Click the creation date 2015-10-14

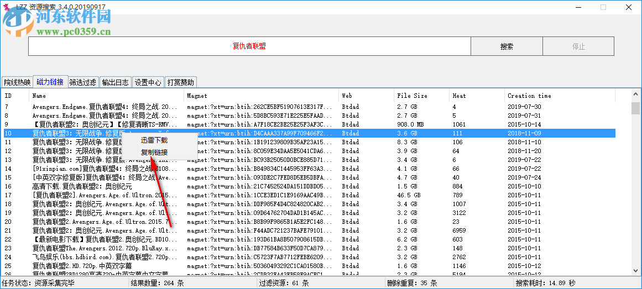524,124
